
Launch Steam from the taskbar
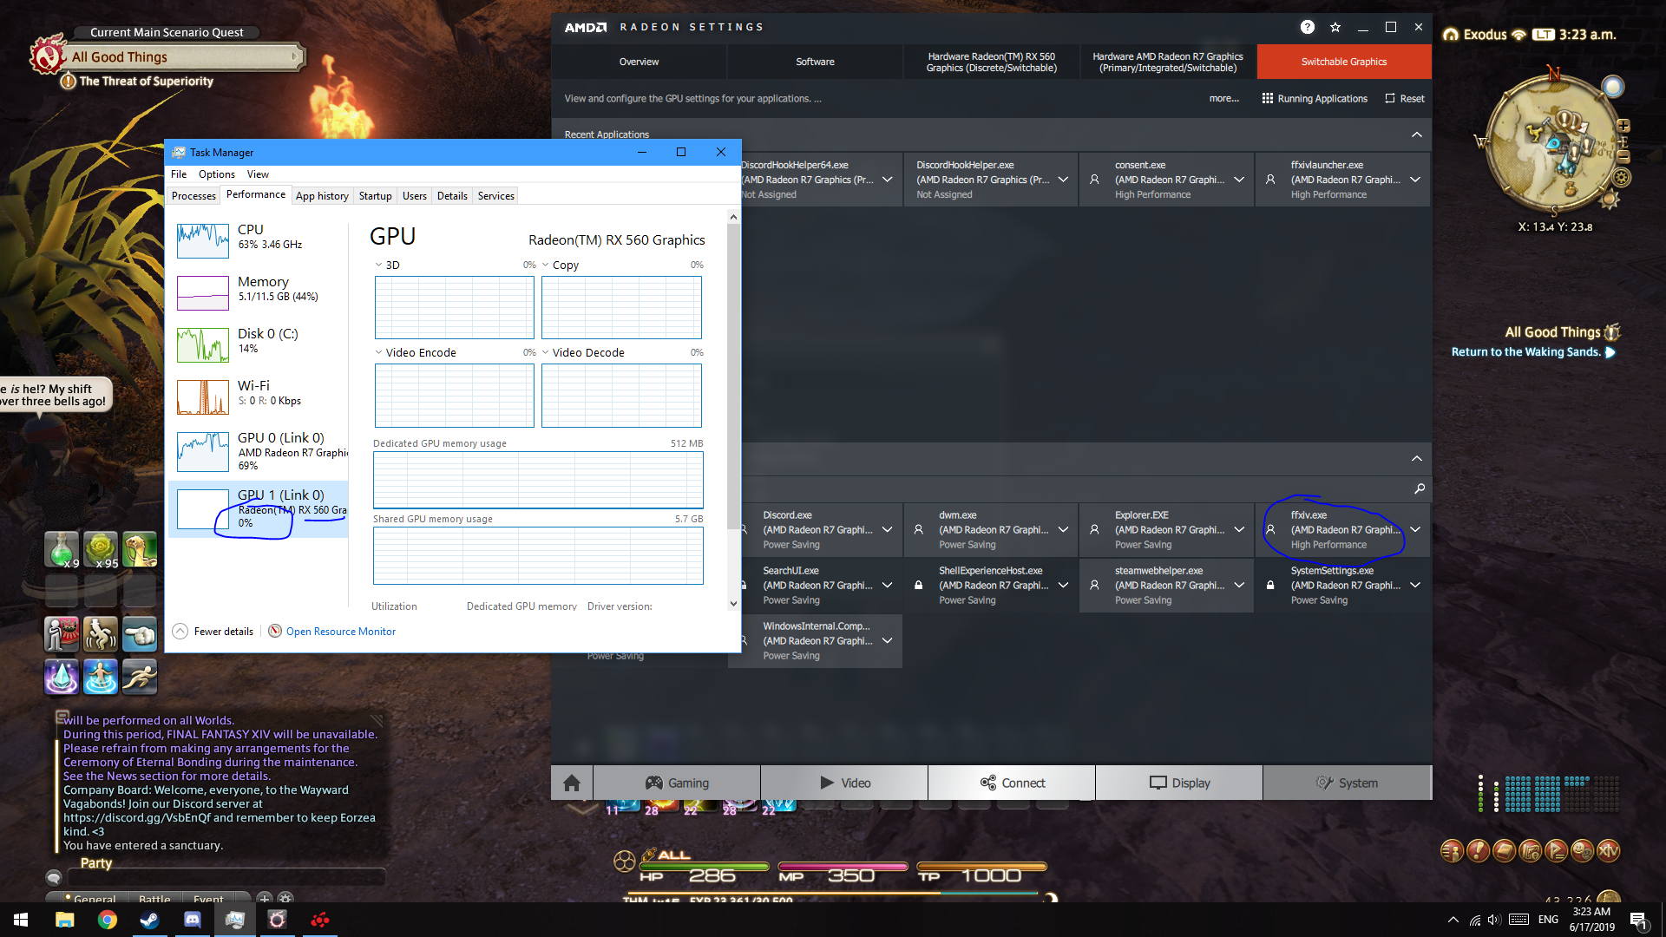[x=149, y=920]
